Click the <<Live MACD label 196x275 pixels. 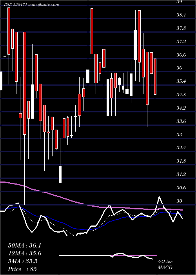(x=165, y=265)
